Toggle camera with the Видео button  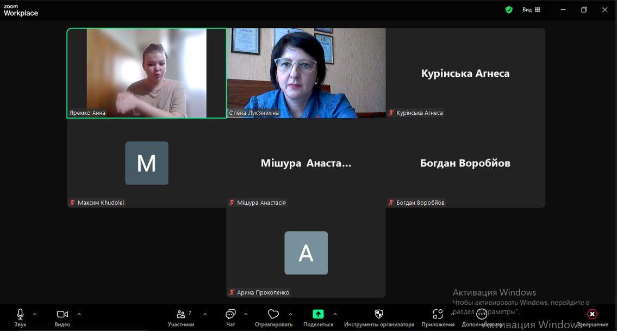[62, 314]
